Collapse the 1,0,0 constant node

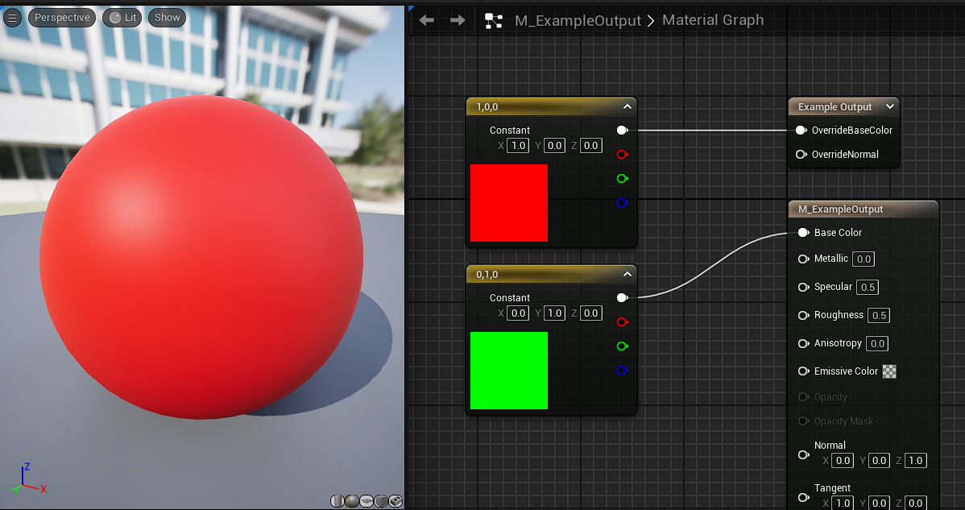click(627, 106)
